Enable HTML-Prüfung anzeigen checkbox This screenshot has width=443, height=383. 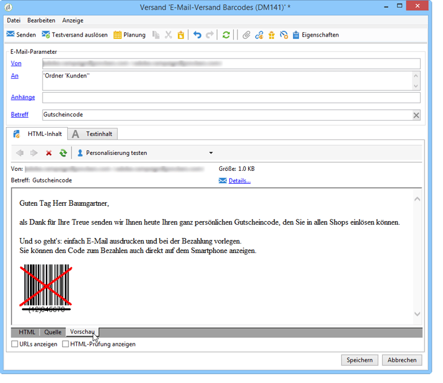click(x=65, y=344)
